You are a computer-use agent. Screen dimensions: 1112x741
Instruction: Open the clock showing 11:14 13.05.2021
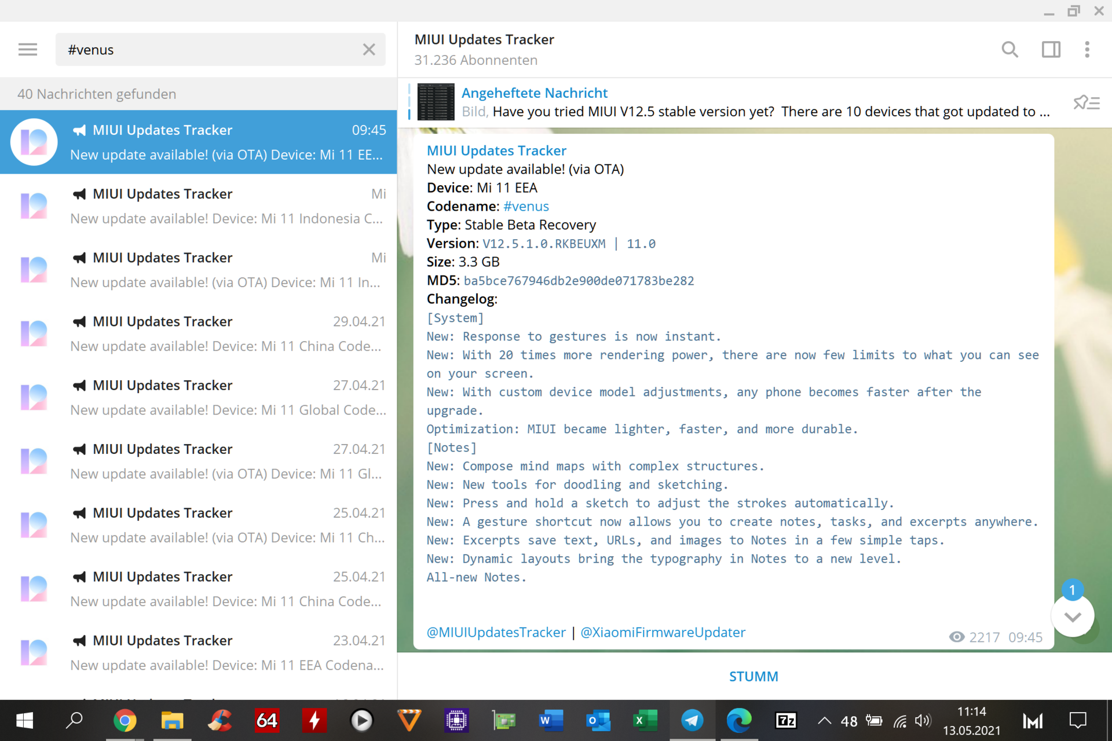coord(971,721)
